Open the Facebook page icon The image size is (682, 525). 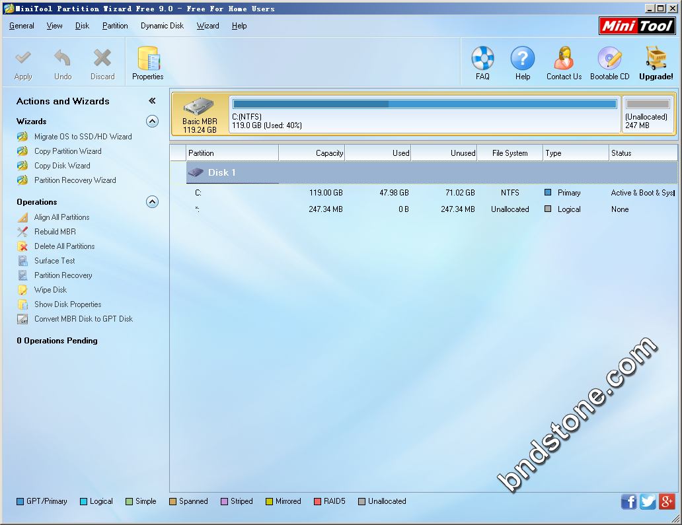628,501
